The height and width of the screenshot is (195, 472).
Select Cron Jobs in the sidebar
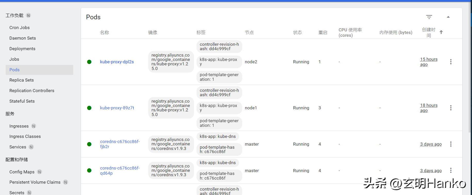[x=20, y=28]
